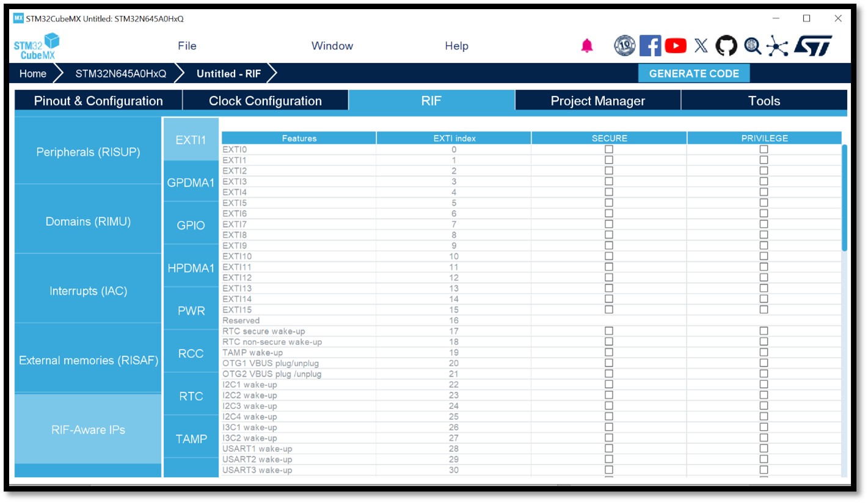Viewport: 868px width, 503px height.
Task: Select the RTC IP tab
Action: pyautogui.click(x=191, y=396)
